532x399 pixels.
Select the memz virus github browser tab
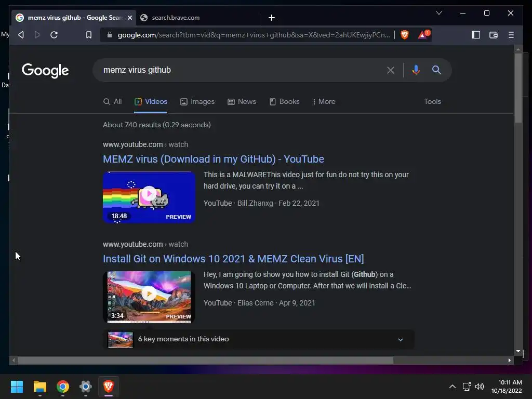(74, 18)
